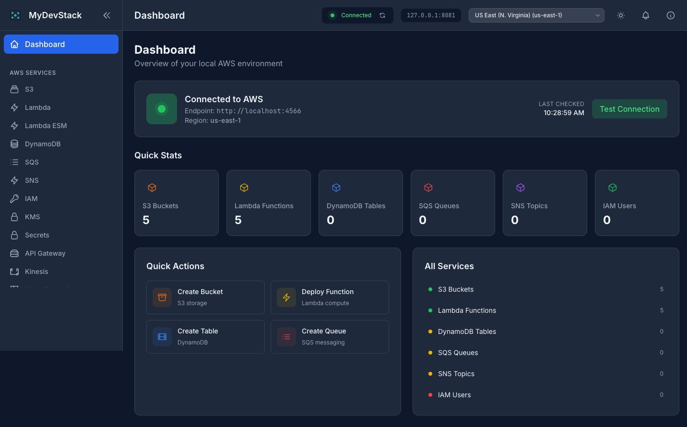Select S3 Buckets row in All Services
This screenshot has width=687, height=427.
546,289
